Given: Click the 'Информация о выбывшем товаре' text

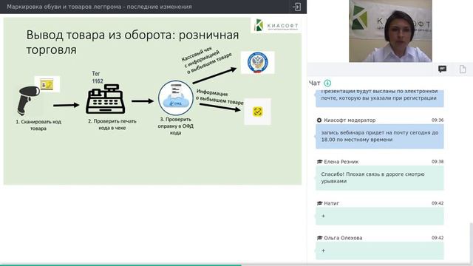Looking at the screenshot, I should coord(220,97).
